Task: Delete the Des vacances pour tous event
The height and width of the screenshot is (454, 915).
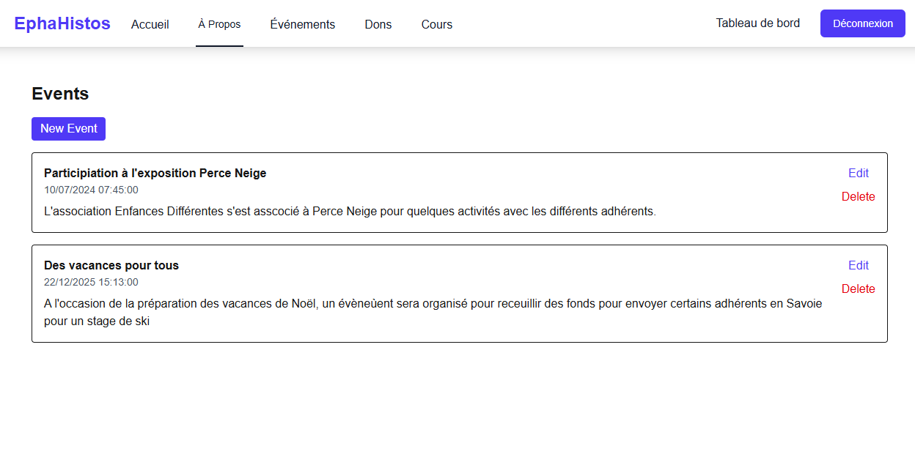Action: [x=859, y=289]
